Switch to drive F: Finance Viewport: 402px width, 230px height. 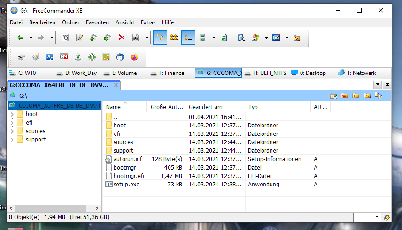click(167, 73)
